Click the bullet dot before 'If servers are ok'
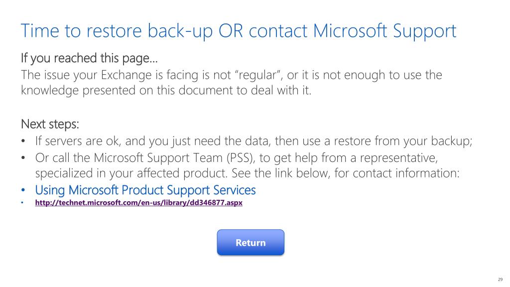The height and width of the screenshot is (287, 510). pos(23,141)
